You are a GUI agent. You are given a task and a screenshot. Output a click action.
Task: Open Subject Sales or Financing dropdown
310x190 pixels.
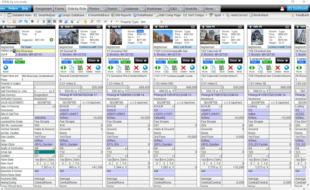[x=53, y=106]
